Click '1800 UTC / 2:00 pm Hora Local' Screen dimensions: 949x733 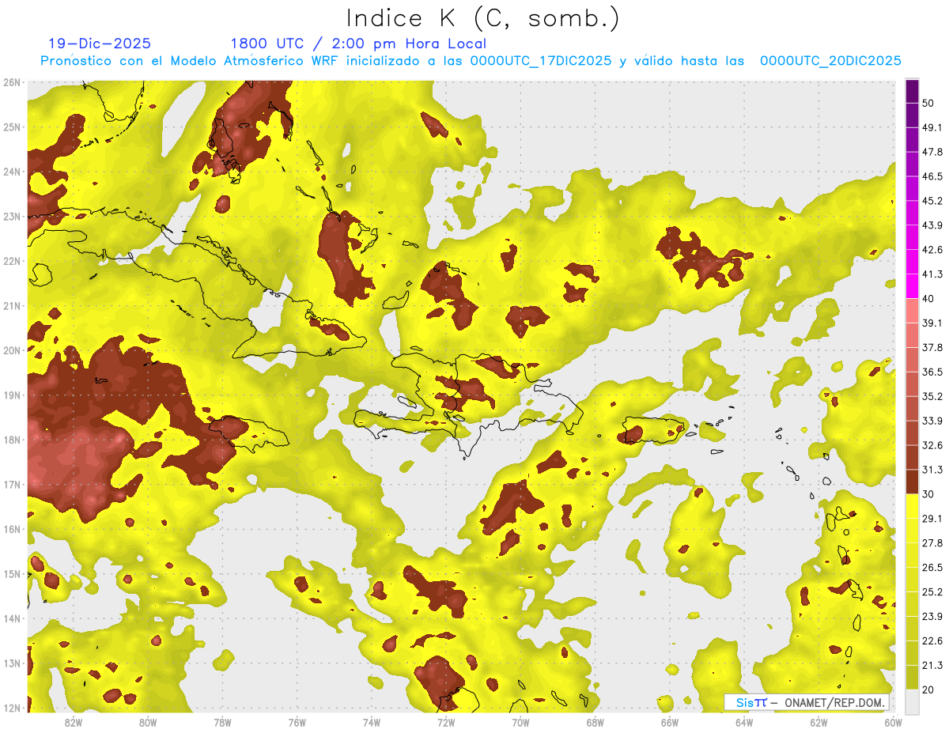358,44
